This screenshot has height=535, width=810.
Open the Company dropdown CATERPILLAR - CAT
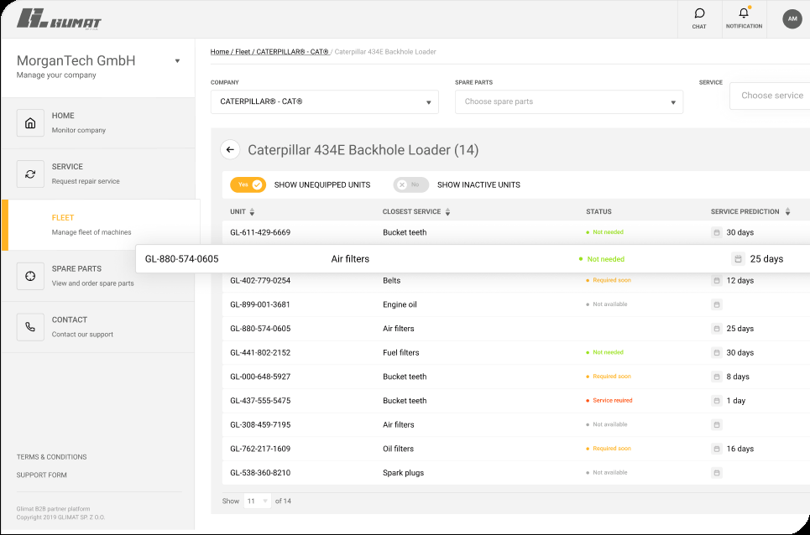324,101
